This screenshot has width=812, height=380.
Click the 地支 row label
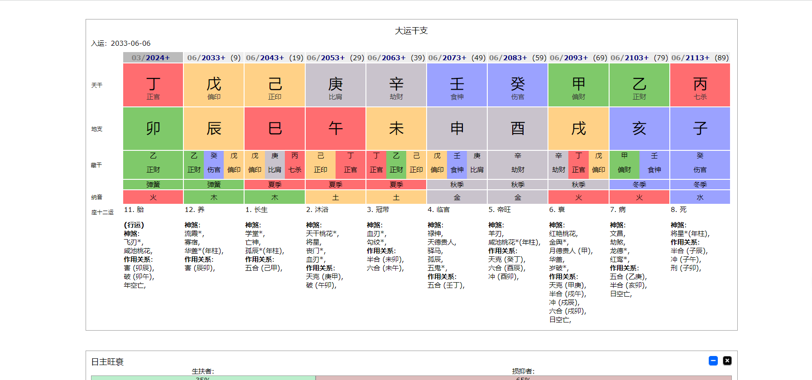coord(97,129)
